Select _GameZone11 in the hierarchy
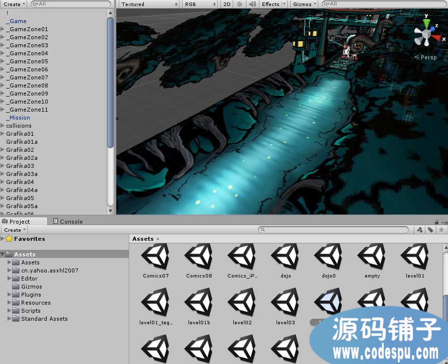 pos(27,110)
